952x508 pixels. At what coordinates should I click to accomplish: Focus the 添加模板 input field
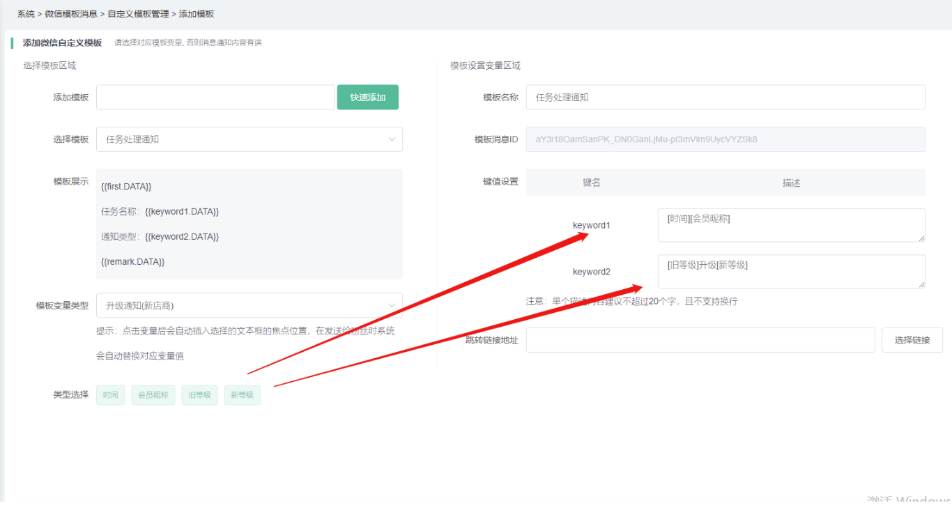(215, 98)
